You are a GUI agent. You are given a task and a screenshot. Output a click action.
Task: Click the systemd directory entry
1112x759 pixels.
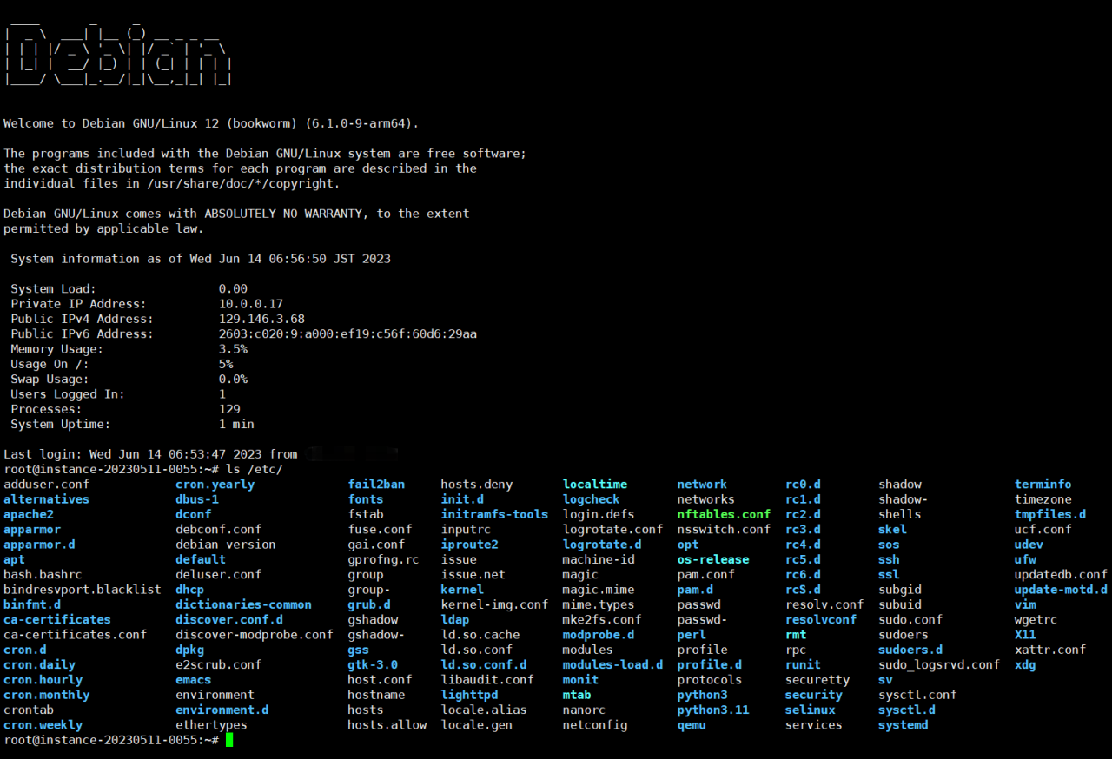pyautogui.click(x=903, y=725)
